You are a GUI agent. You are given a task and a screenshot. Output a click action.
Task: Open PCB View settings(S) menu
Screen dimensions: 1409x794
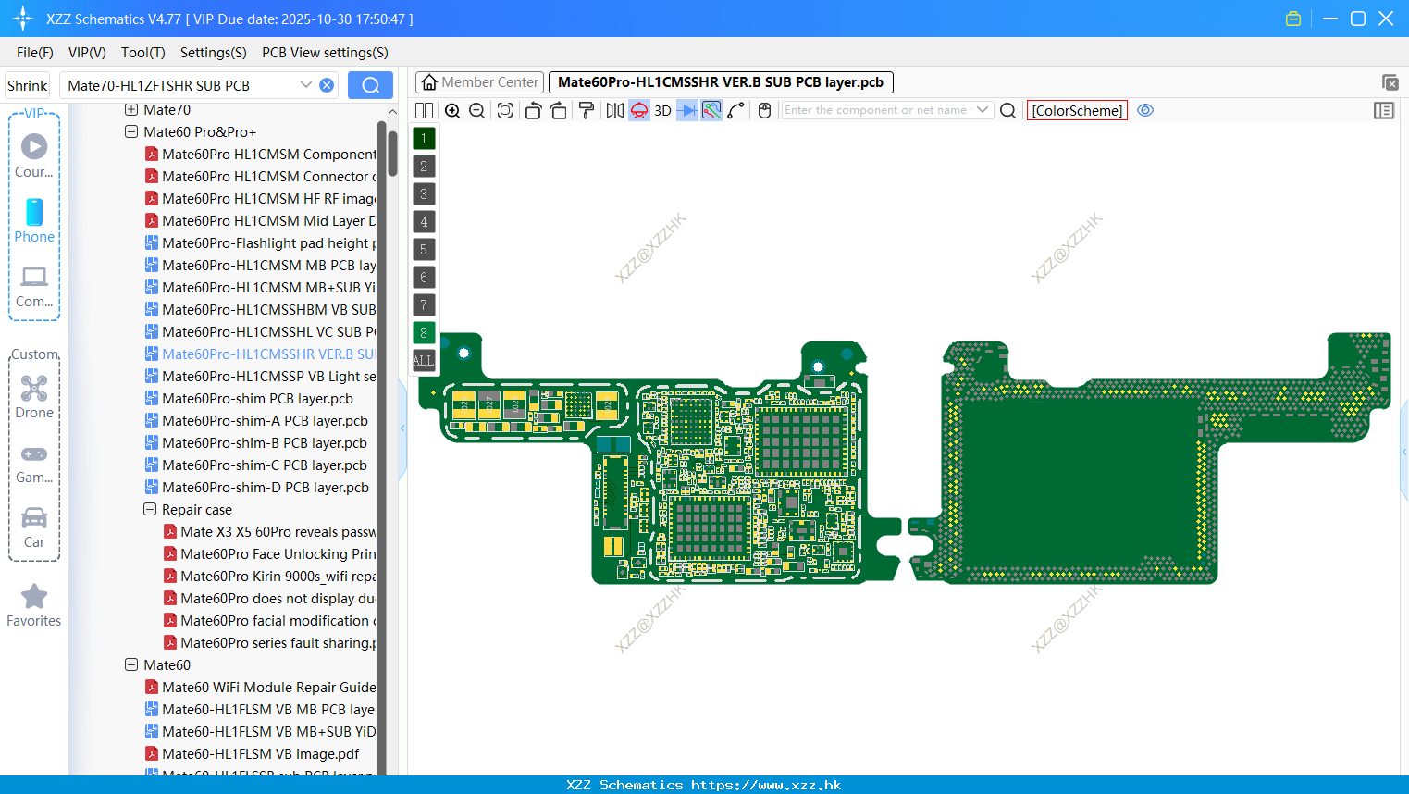[325, 53]
